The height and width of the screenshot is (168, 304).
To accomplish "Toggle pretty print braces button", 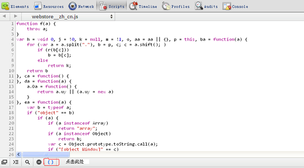I will point(51,162).
